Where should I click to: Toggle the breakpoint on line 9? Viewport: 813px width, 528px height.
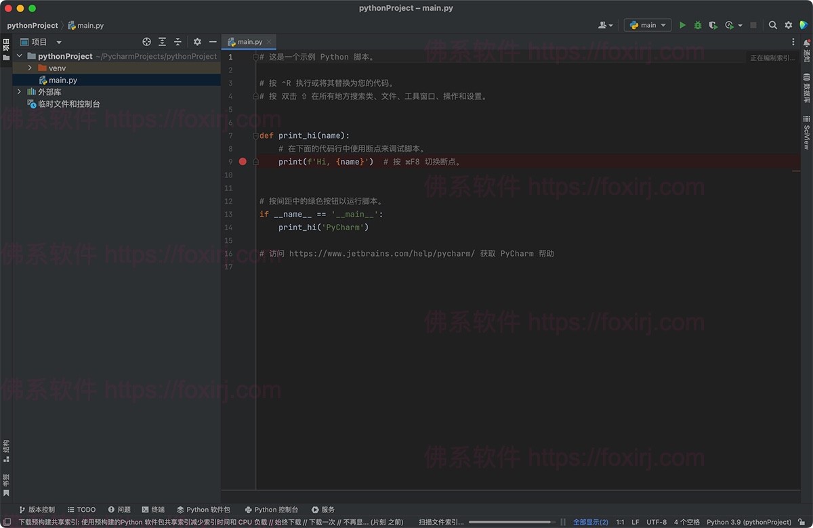(x=243, y=162)
